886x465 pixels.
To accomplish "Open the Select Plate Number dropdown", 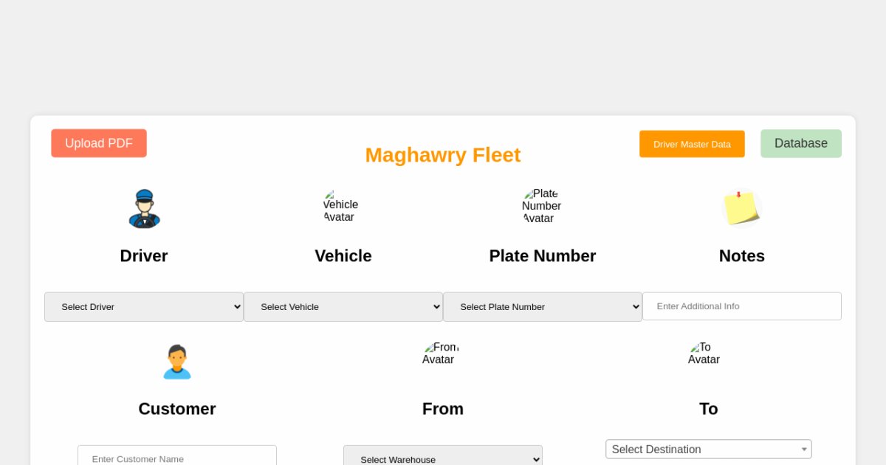I will 543,306.
